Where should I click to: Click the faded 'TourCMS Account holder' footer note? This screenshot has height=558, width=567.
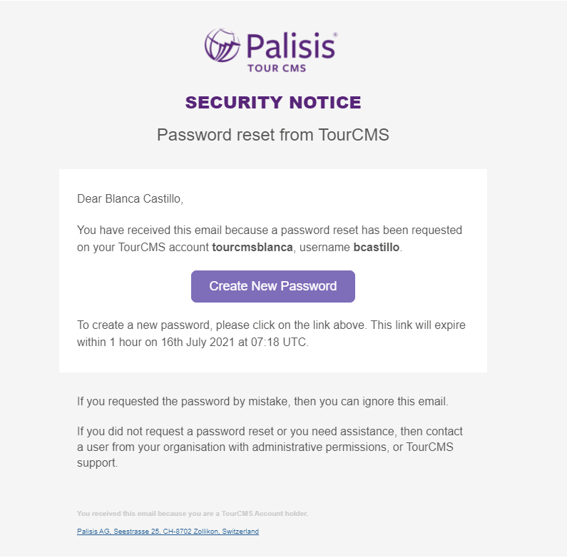coord(193,514)
